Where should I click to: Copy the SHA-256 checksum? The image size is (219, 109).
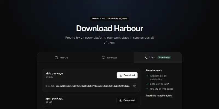tap(135, 86)
